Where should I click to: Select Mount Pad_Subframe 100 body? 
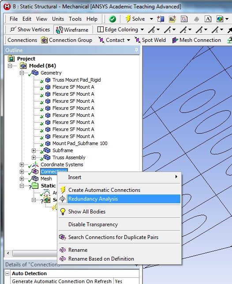pos(80,143)
